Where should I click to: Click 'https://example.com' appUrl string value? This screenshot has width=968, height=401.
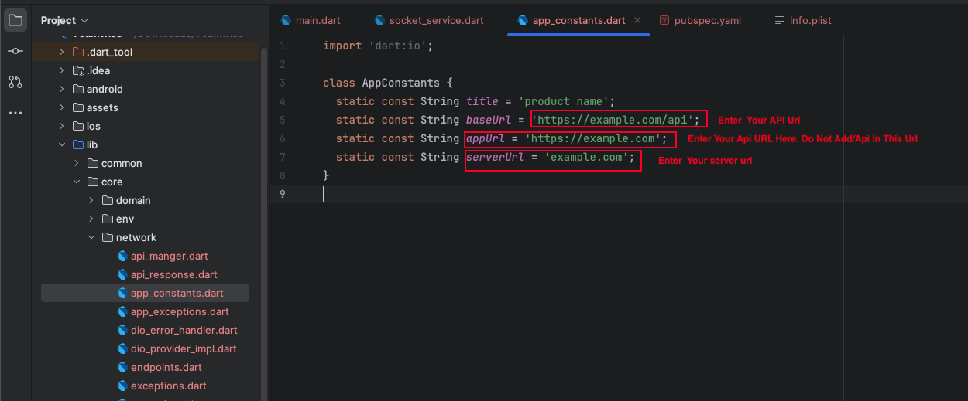pyautogui.click(x=593, y=138)
